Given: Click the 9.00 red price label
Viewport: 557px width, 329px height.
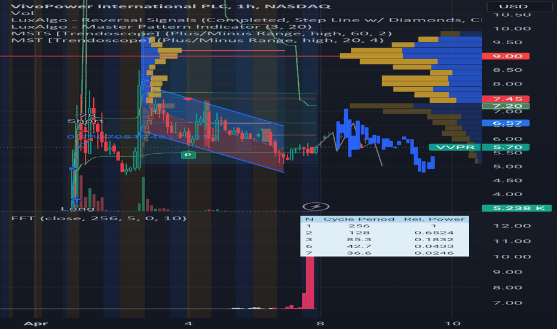Looking at the screenshot, I should [506, 56].
